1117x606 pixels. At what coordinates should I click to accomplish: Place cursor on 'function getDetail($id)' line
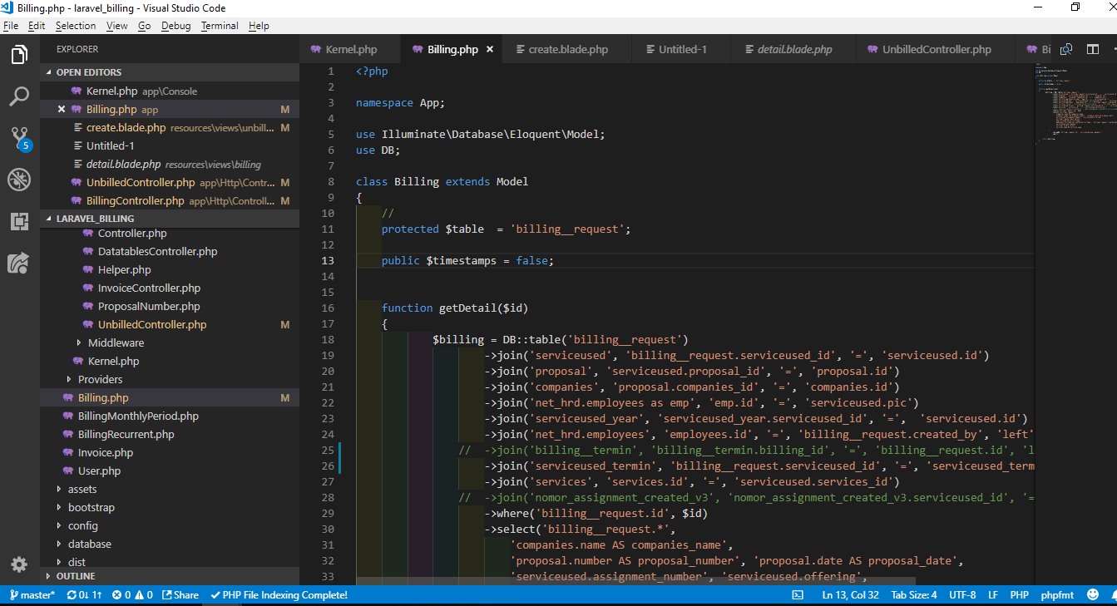tap(455, 308)
